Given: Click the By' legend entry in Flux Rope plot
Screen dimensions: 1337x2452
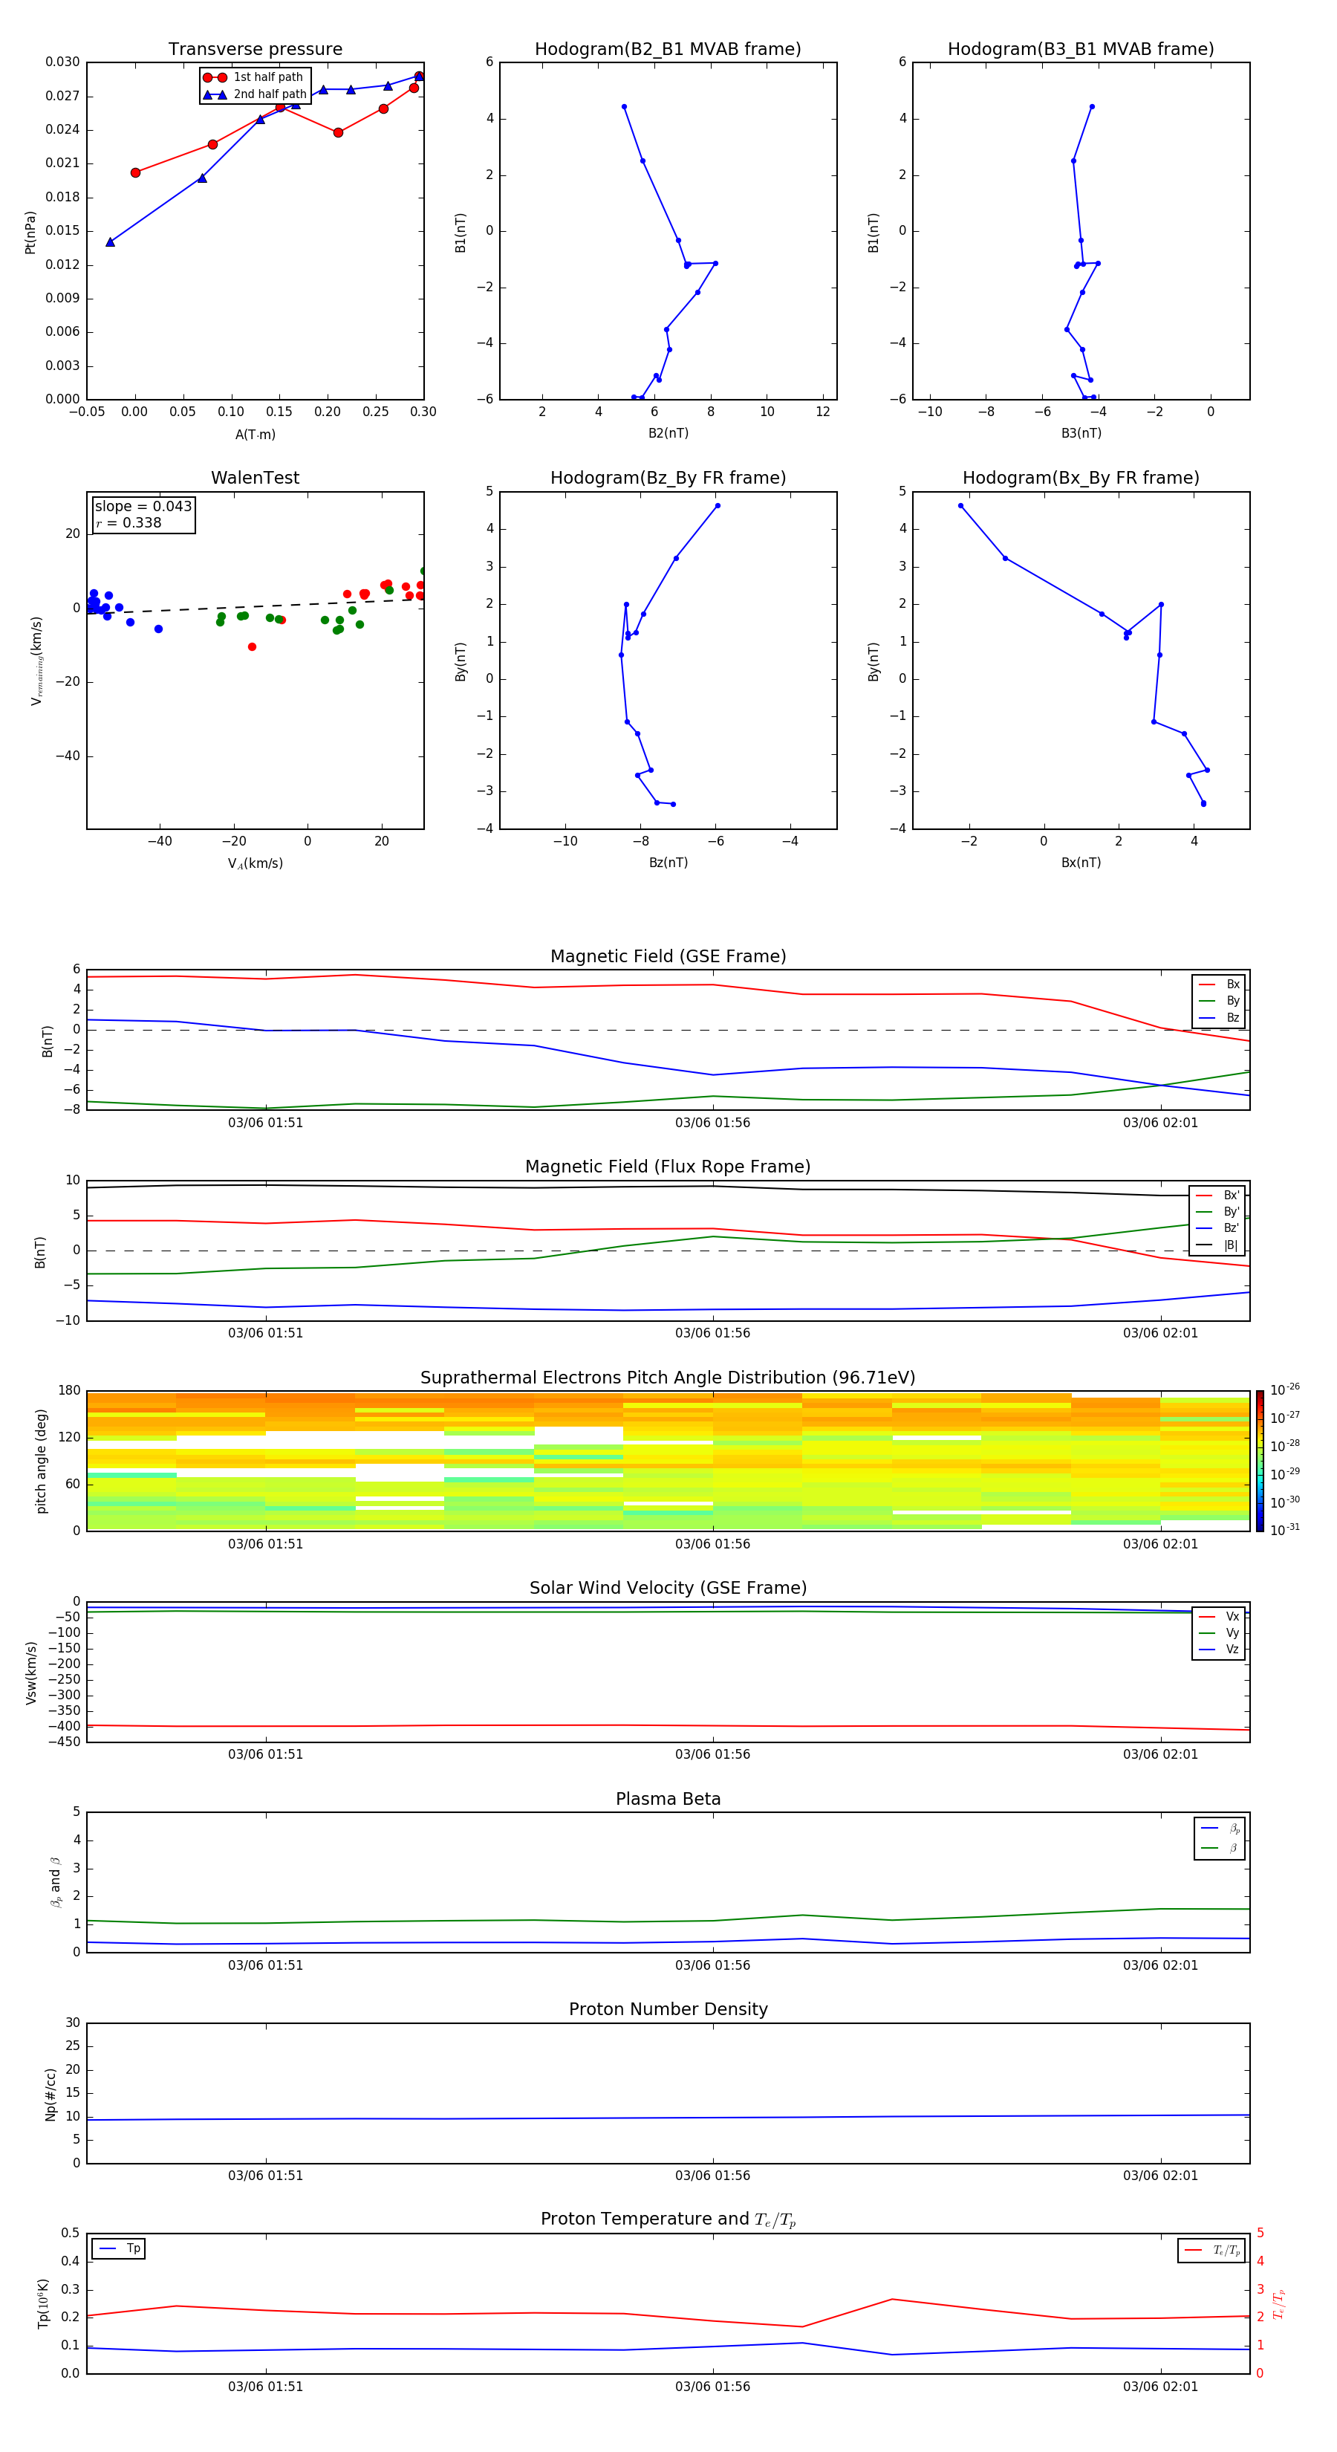Looking at the screenshot, I should click(x=1217, y=1212).
